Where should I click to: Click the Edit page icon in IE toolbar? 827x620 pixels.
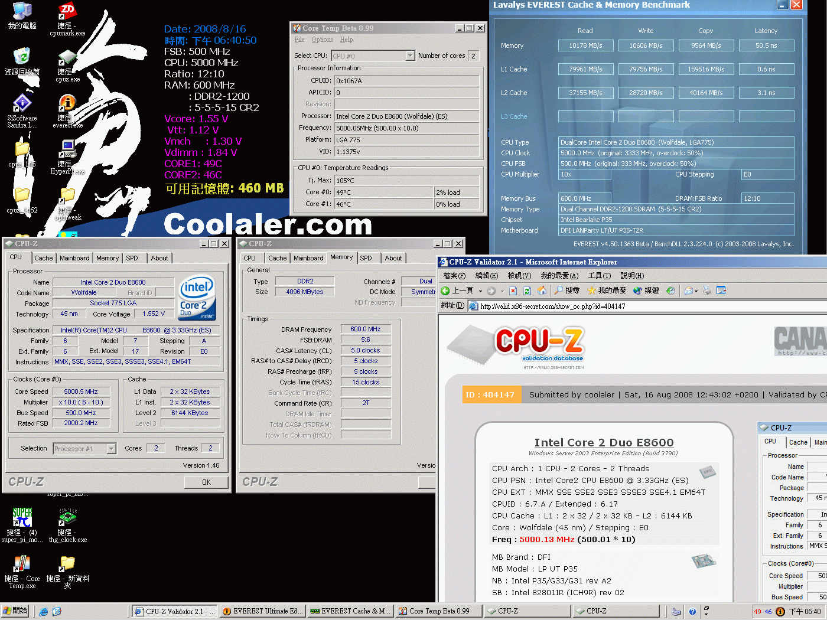721,291
